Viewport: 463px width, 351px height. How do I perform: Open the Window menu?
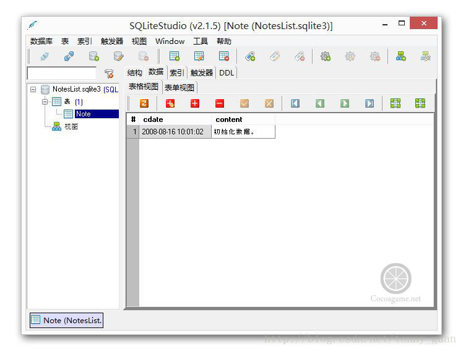(x=170, y=41)
